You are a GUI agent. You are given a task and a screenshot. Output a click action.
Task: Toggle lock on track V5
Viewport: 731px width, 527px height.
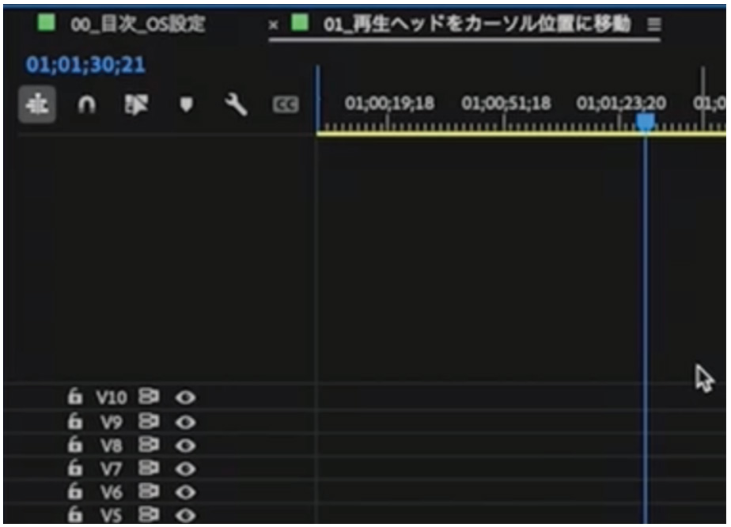point(74,515)
